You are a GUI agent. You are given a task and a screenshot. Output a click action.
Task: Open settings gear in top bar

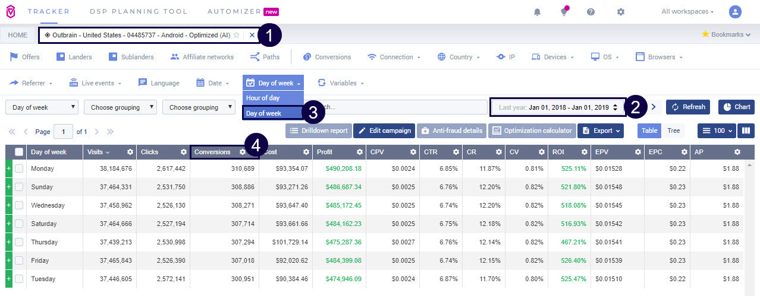coord(621,12)
